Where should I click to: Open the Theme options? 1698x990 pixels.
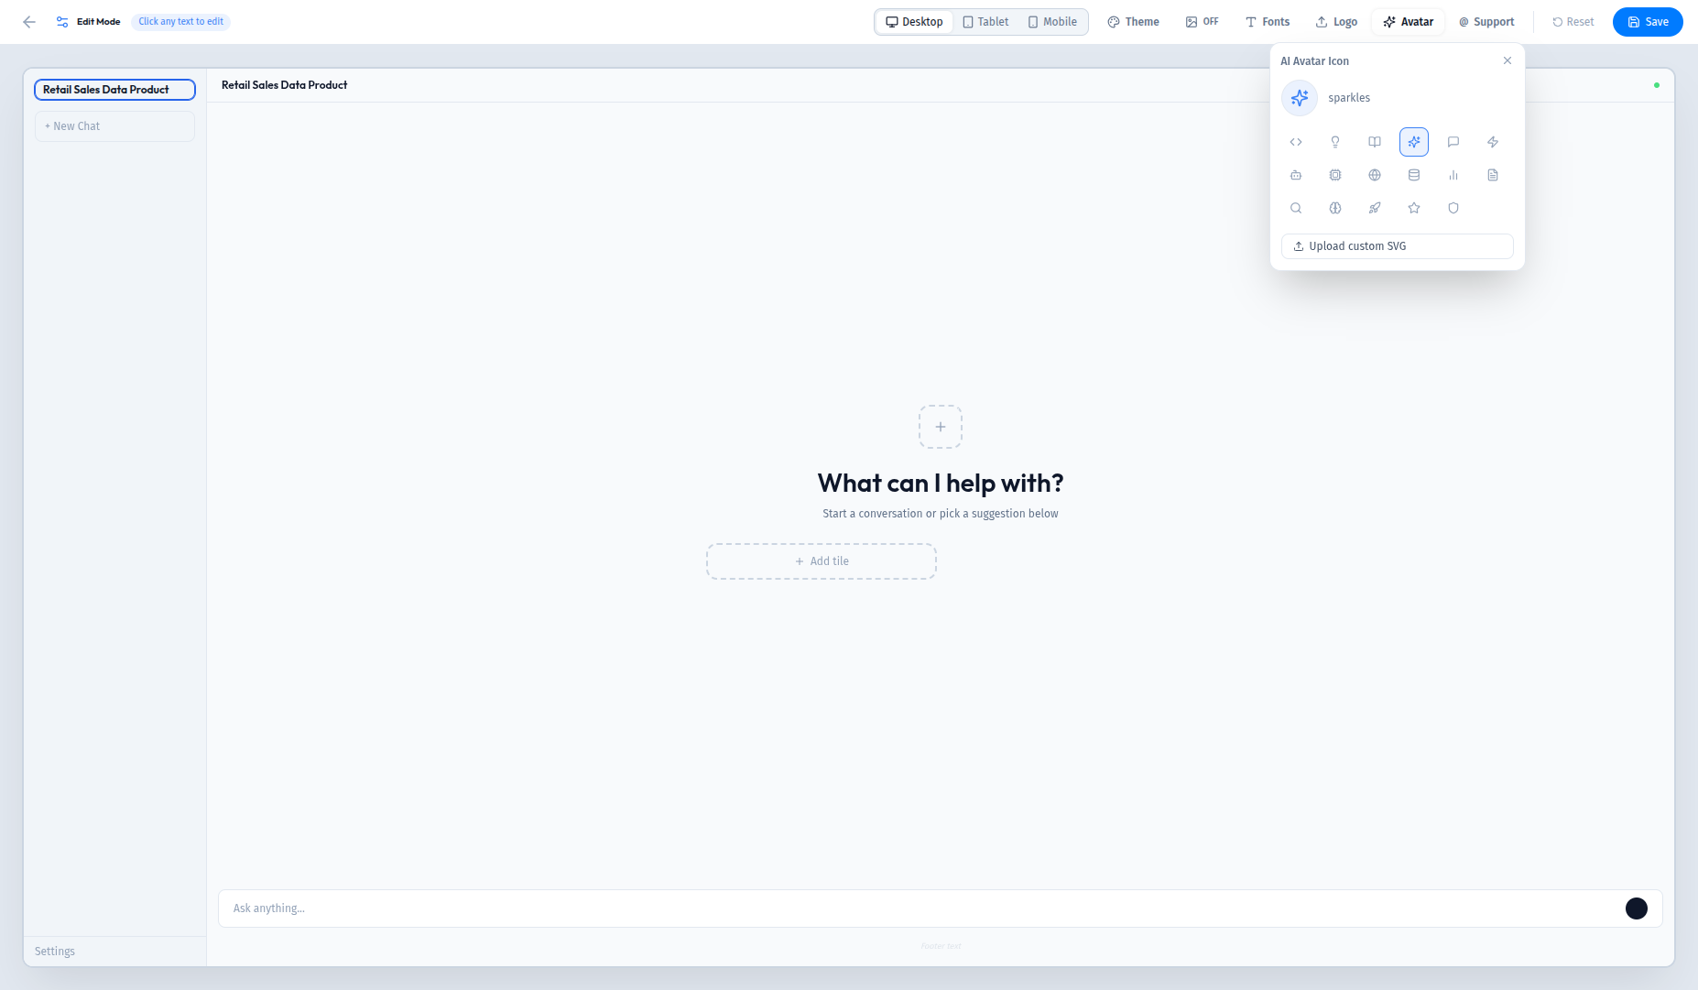click(x=1134, y=22)
